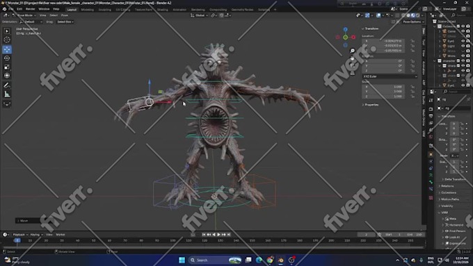The height and width of the screenshot is (266, 473).
Task: Open the Bone properties green tab
Action: click(431, 182)
